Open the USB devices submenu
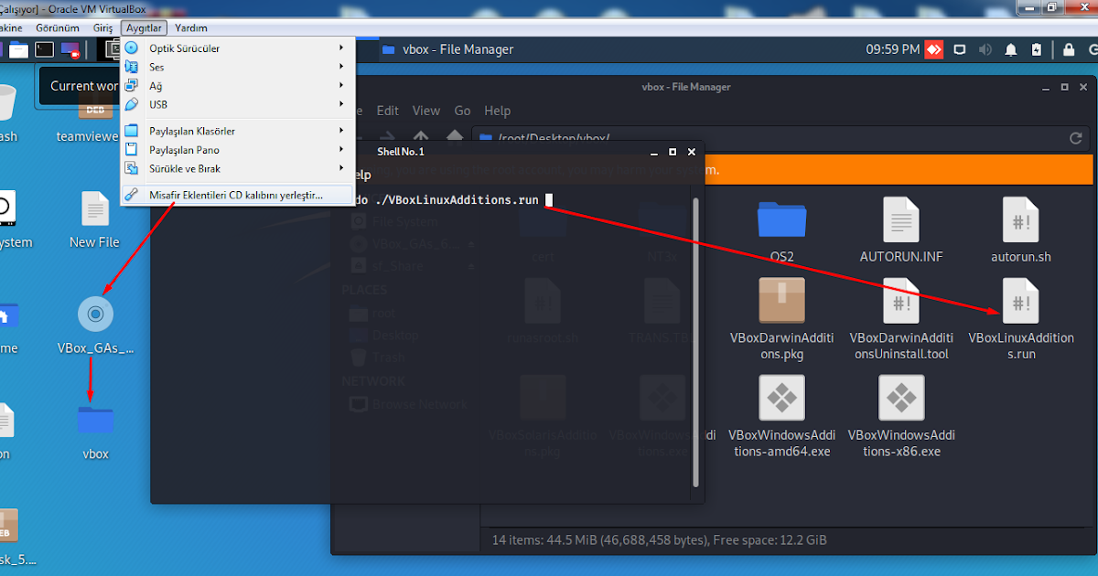The image size is (1098, 576). [237, 104]
